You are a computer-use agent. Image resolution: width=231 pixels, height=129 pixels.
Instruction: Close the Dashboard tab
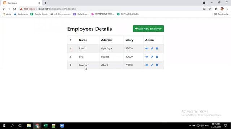tap(39, 3)
